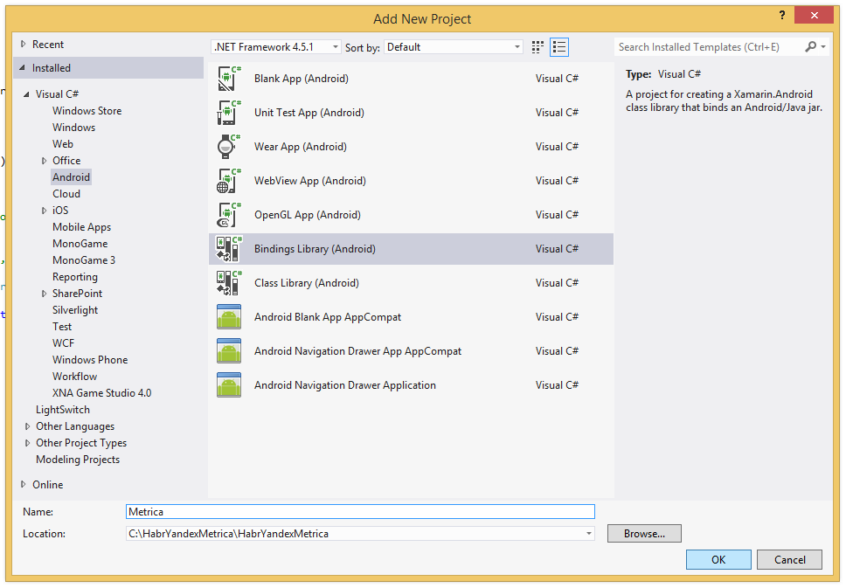
Task: Click the search magnifier icon
Action: click(810, 47)
